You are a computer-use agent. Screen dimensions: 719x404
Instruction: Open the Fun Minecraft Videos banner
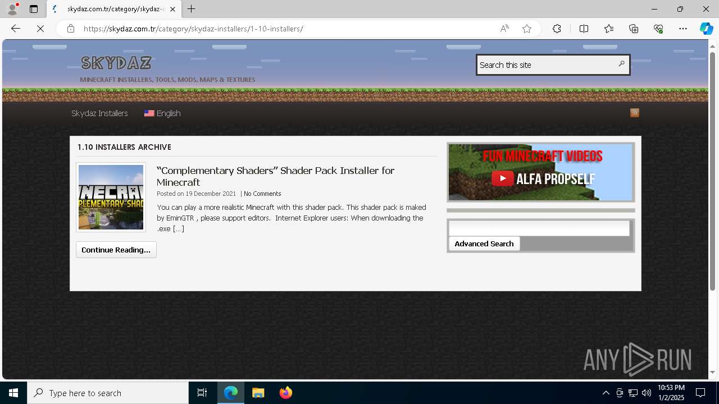(541, 172)
